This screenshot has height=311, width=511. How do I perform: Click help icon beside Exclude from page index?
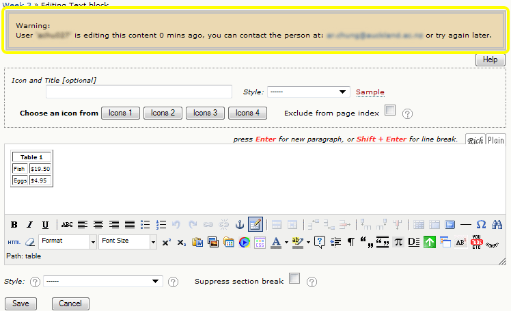(x=407, y=113)
